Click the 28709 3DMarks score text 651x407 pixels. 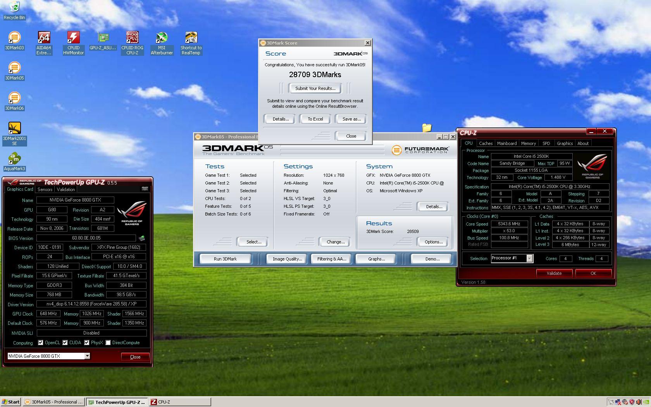tap(315, 74)
